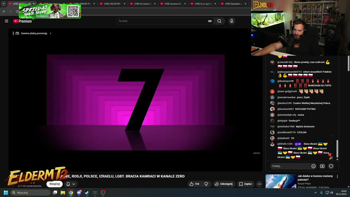Open Steam from the taskbar
The width and height of the screenshot is (350, 197).
coord(87,193)
